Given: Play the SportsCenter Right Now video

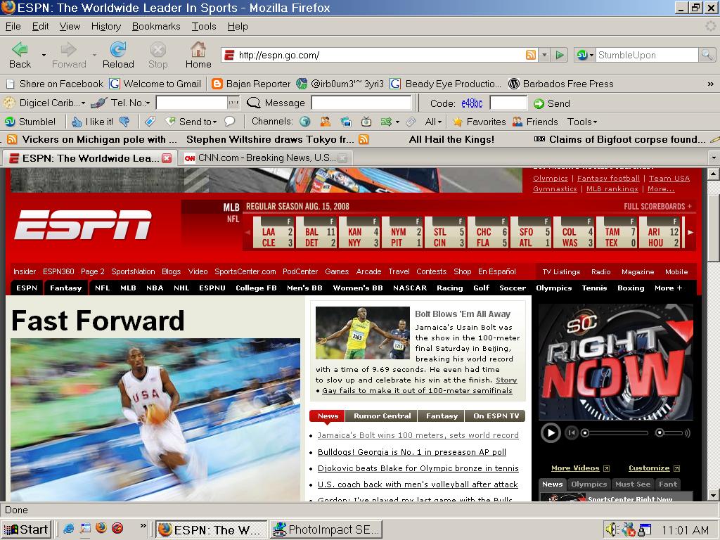Looking at the screenshot, I should pyautogui.click(x=551, y=433).
